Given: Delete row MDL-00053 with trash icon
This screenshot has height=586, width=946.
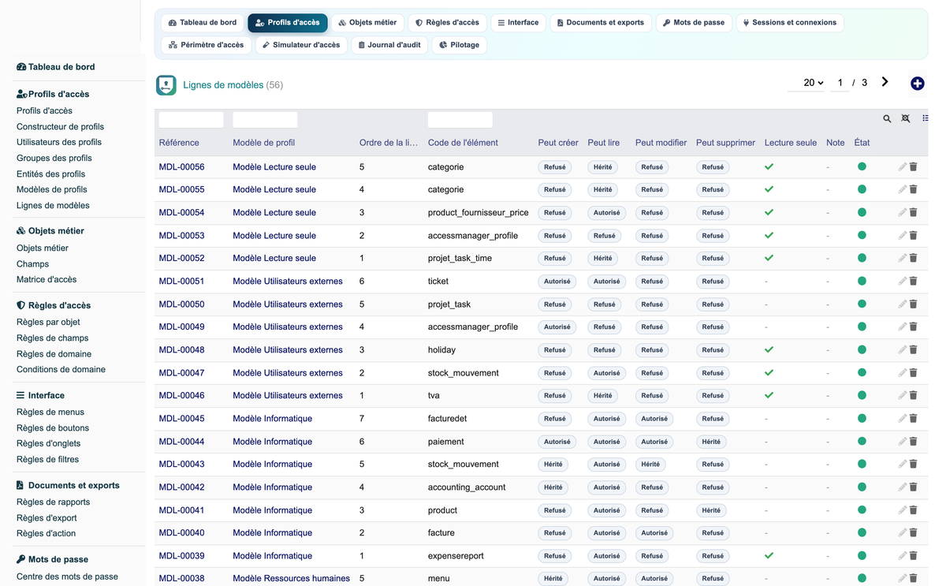Looking at the screenshot, I should point(914,236).
